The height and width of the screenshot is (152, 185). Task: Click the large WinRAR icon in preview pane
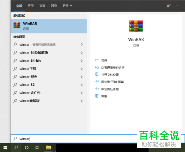pos(136,26)
